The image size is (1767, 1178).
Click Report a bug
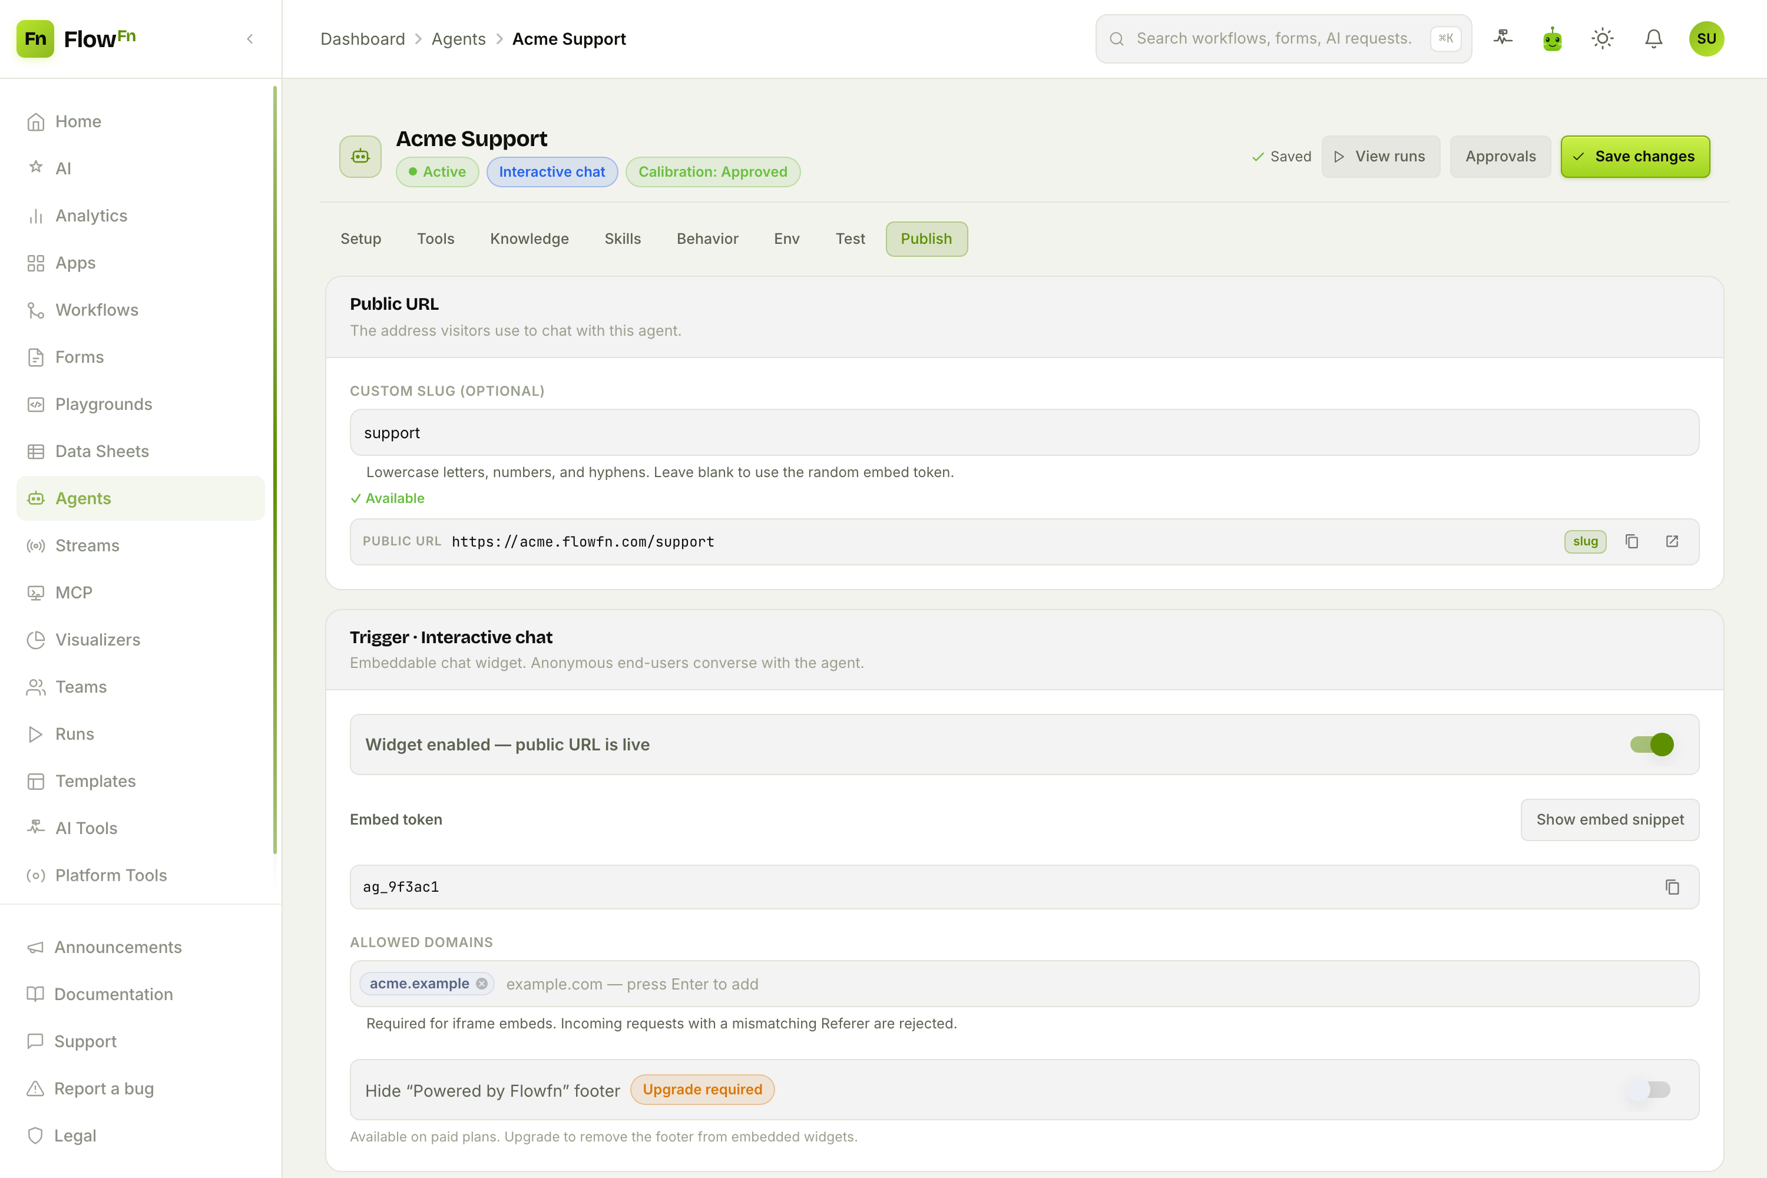pos(141,1088)
